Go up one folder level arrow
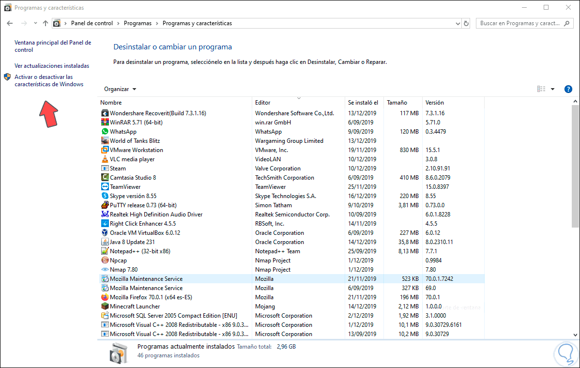The height and width of the screenshot is (368, 580). [46, 23]
